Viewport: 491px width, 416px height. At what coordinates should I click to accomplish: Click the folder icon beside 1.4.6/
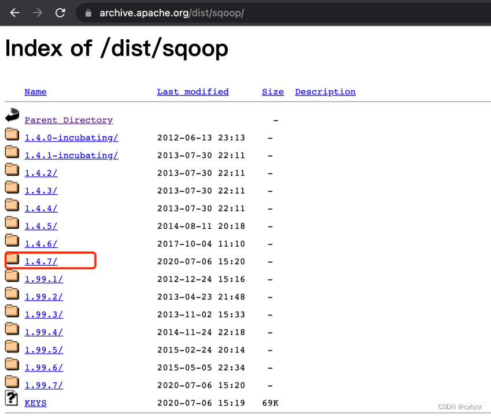[x=12, y=240]
